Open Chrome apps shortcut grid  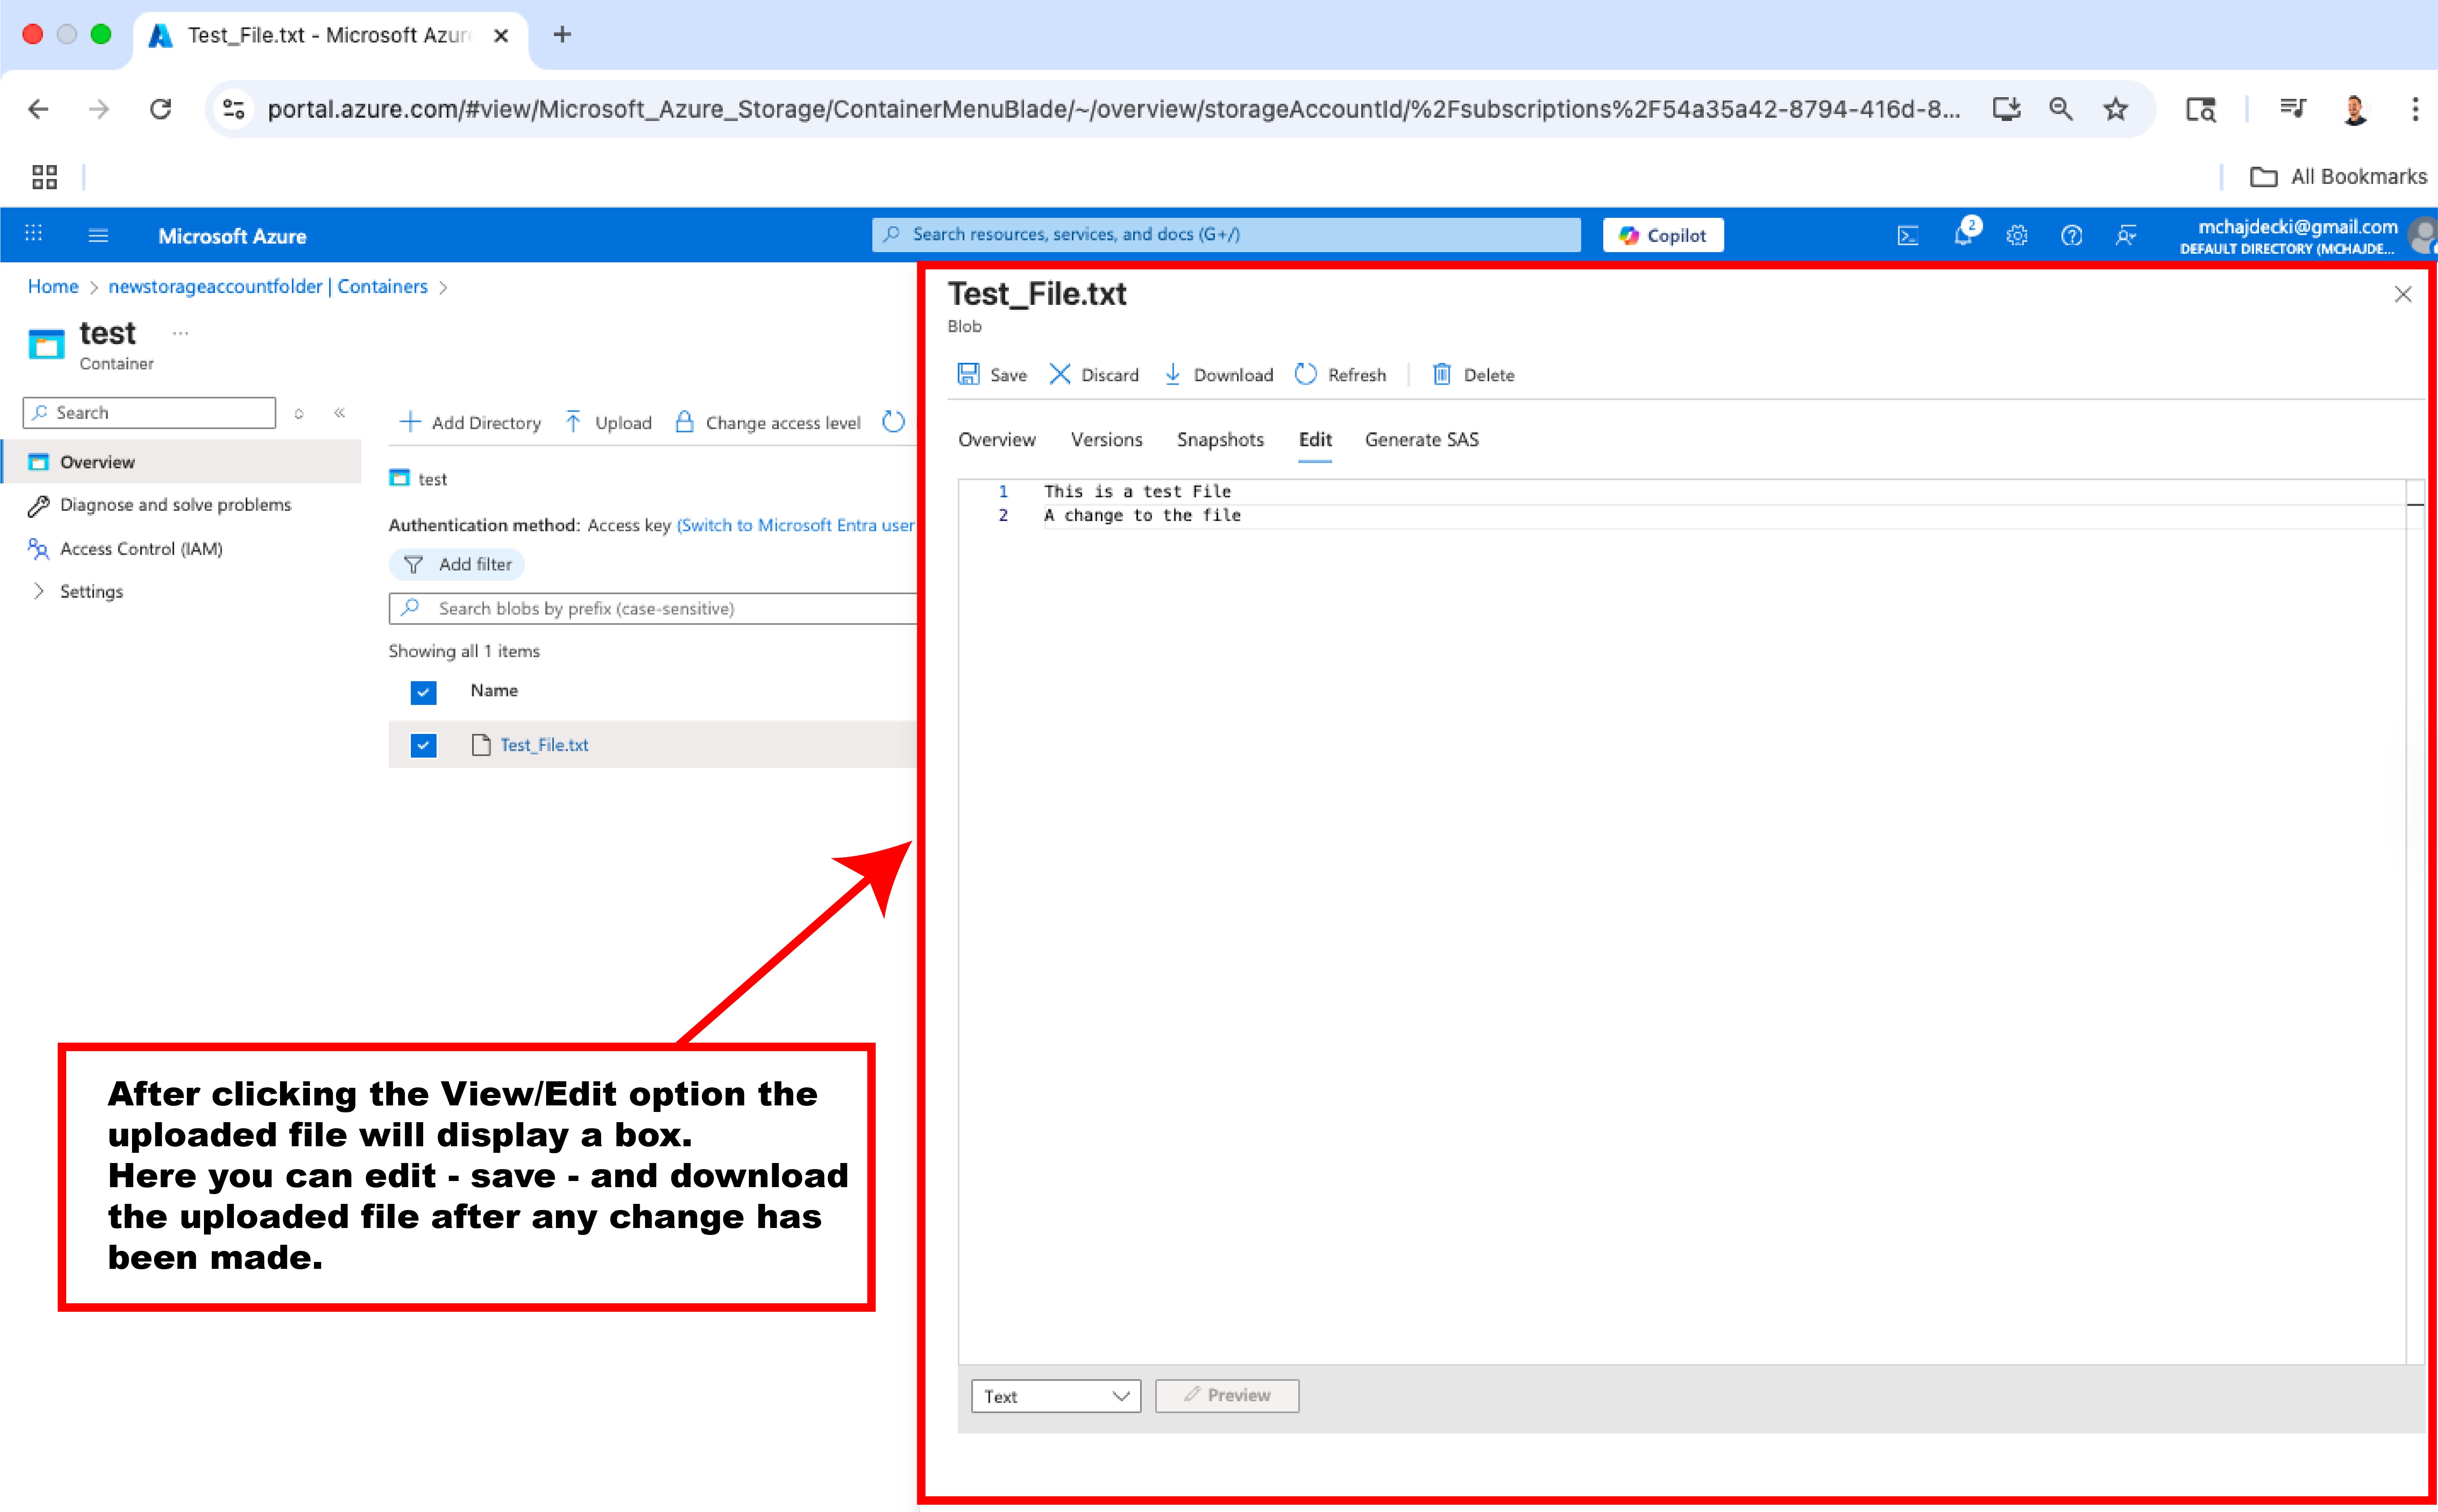(x=44, y=177)
